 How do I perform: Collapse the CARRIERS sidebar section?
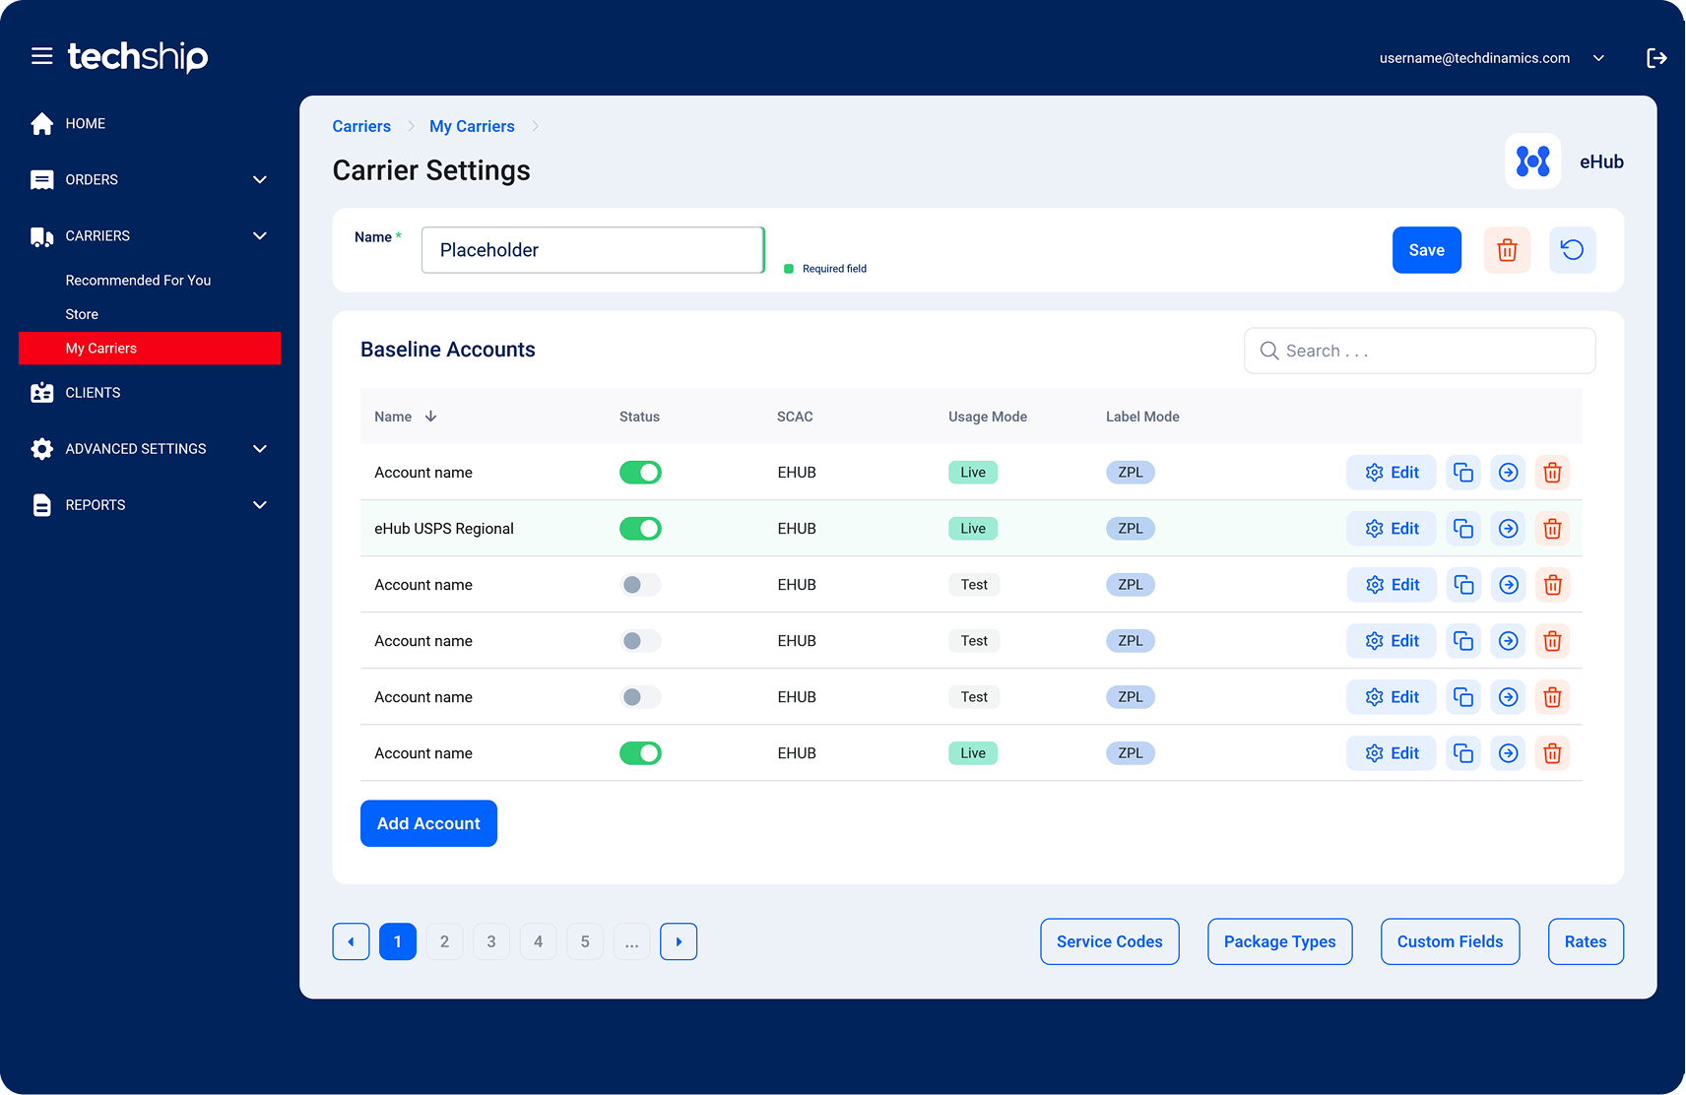point(259,235)
